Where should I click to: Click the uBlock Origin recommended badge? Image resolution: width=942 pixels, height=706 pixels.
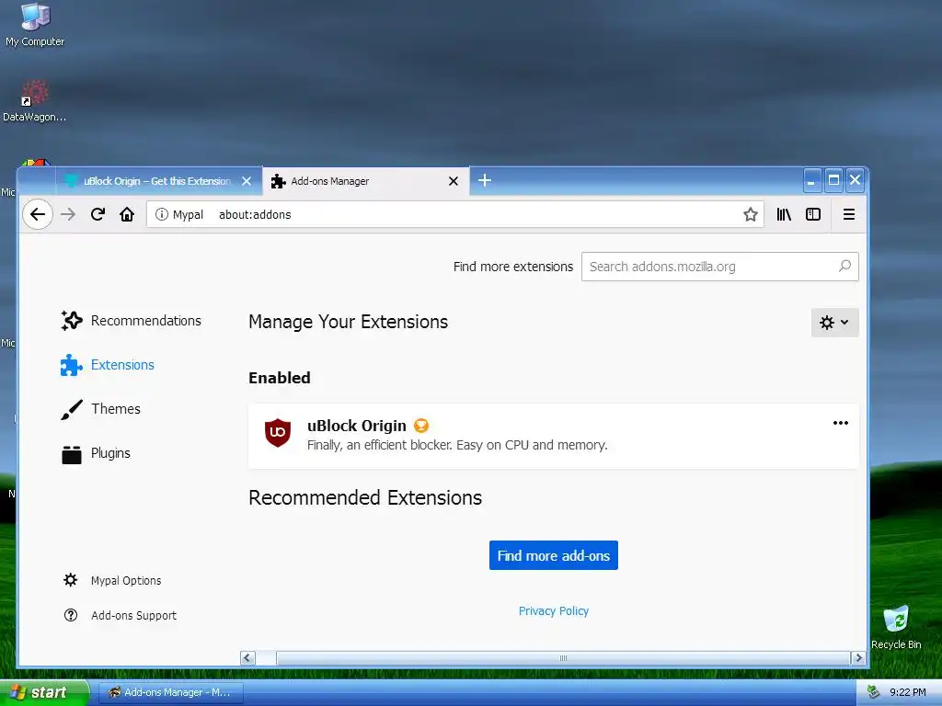pyautogui.click(x=421, y=426)
